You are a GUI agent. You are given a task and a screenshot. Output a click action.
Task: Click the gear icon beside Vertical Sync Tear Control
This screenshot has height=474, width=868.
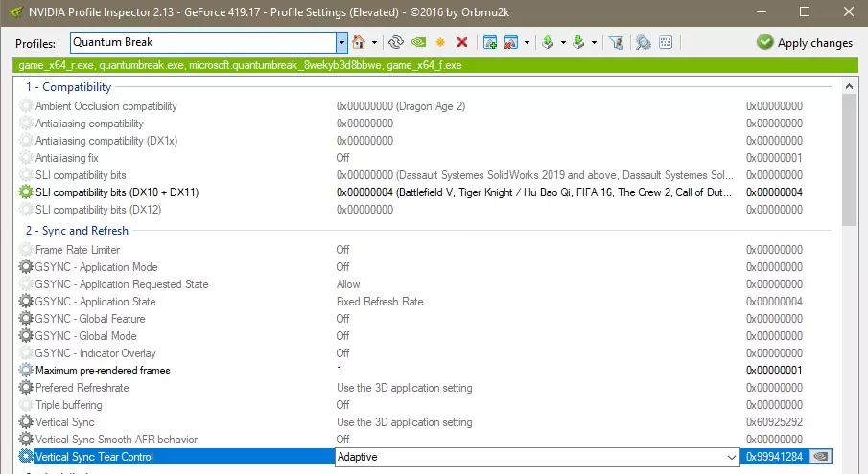[x=26, y=457]
